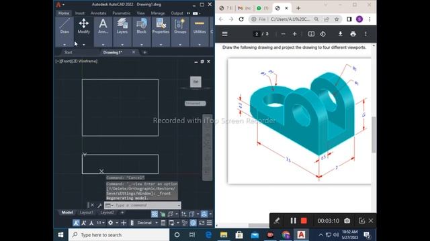Screen dimensions: 430x241
Task: Click the ViewCube TOP face
Action: (196, 82)
